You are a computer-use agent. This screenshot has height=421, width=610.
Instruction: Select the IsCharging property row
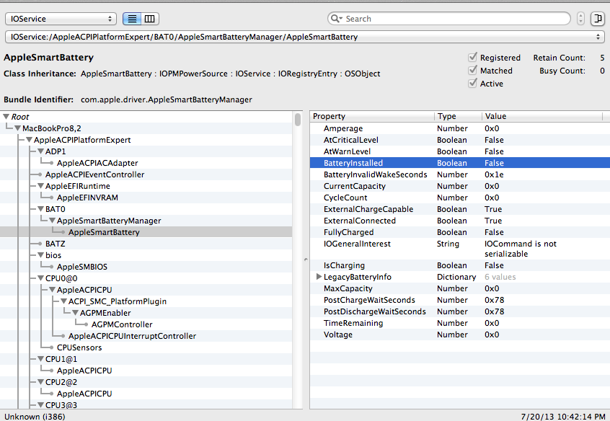[460, 265]
